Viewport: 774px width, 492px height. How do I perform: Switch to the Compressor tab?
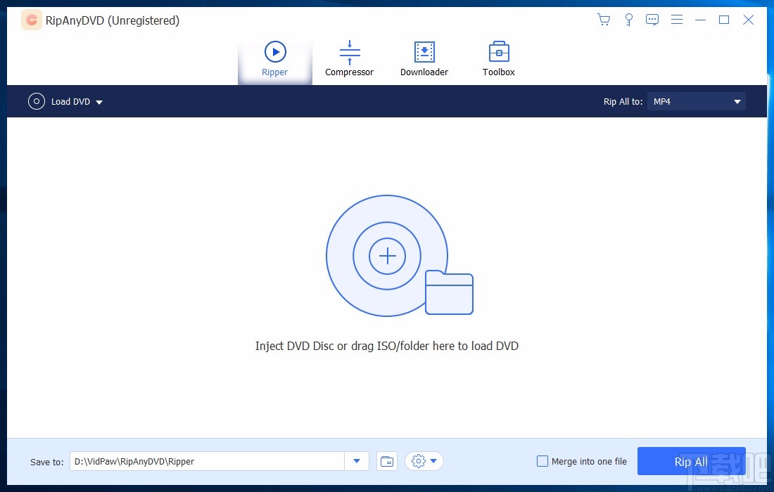(x=350, y=59)
